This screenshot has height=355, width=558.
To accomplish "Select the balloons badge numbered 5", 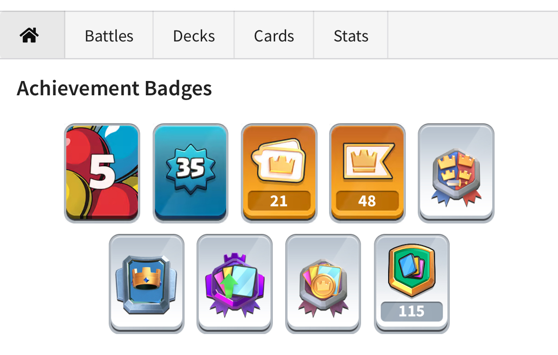I will (x=102, y=173).
